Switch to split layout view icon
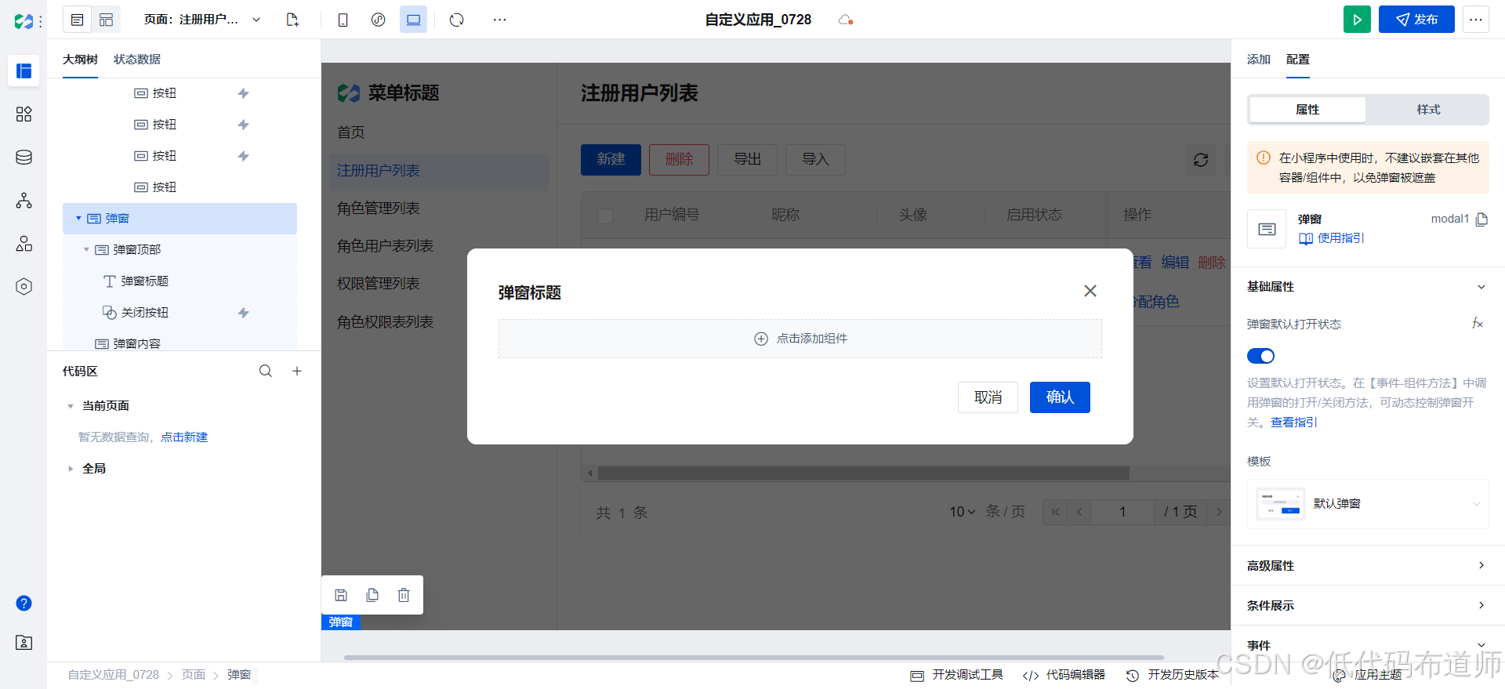The image size is (1505, 689). 106,20
